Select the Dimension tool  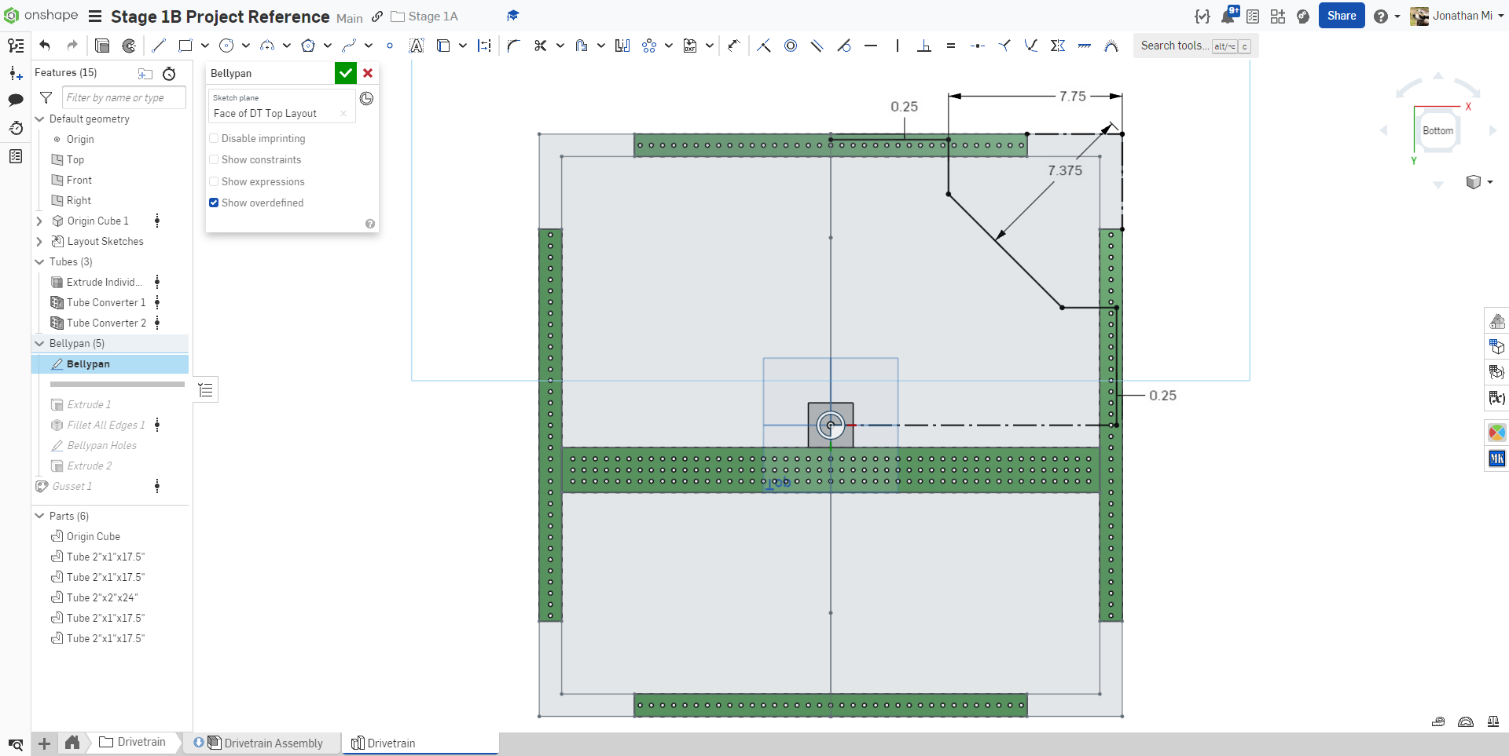pos(734,46)
